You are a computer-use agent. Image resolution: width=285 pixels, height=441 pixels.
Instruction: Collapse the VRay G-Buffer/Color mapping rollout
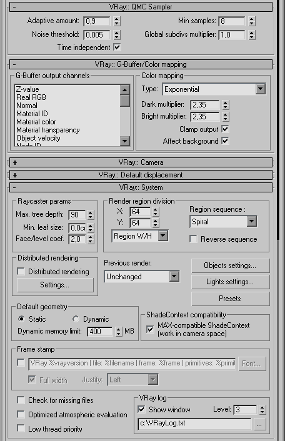[x=141, y=64]
